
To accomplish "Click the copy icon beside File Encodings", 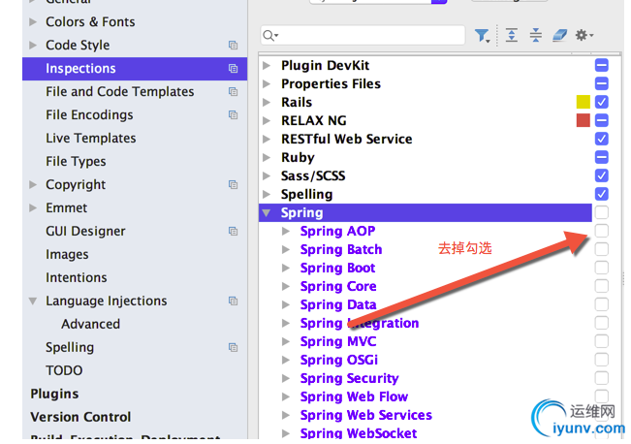I will click(233, 115).
